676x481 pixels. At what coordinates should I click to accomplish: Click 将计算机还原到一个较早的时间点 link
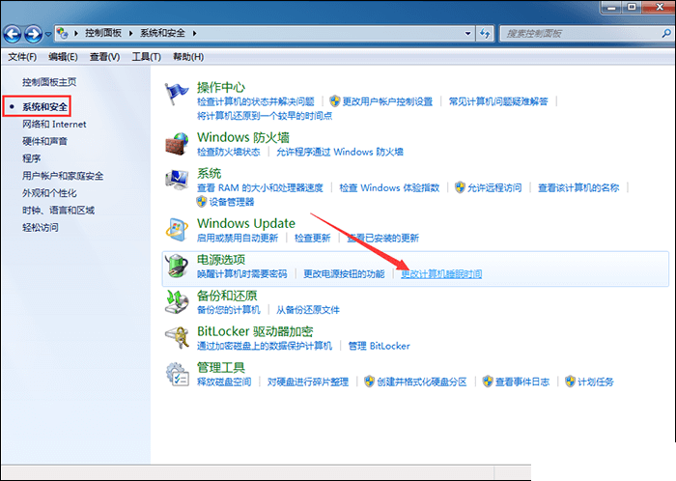coord(265,116)
